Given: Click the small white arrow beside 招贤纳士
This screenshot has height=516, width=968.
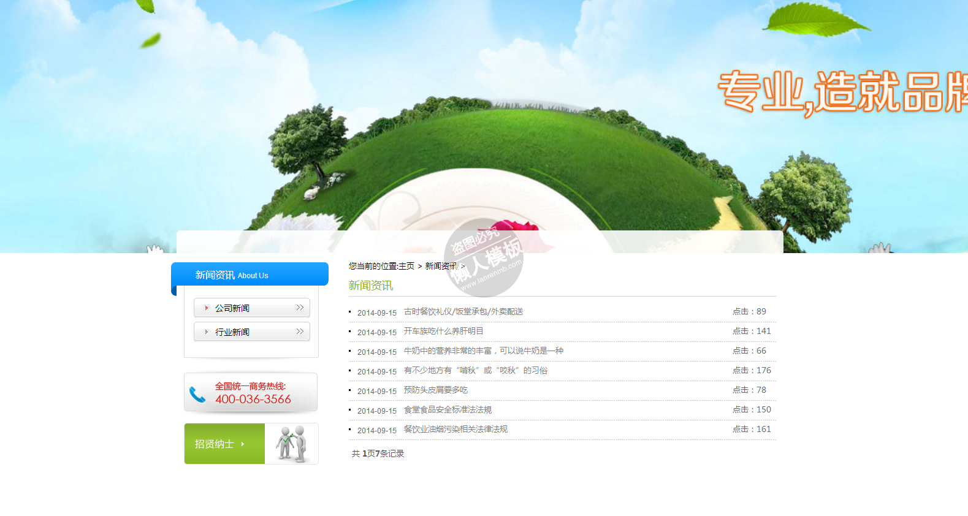Looking at the screenshot, I should [243, 444].
